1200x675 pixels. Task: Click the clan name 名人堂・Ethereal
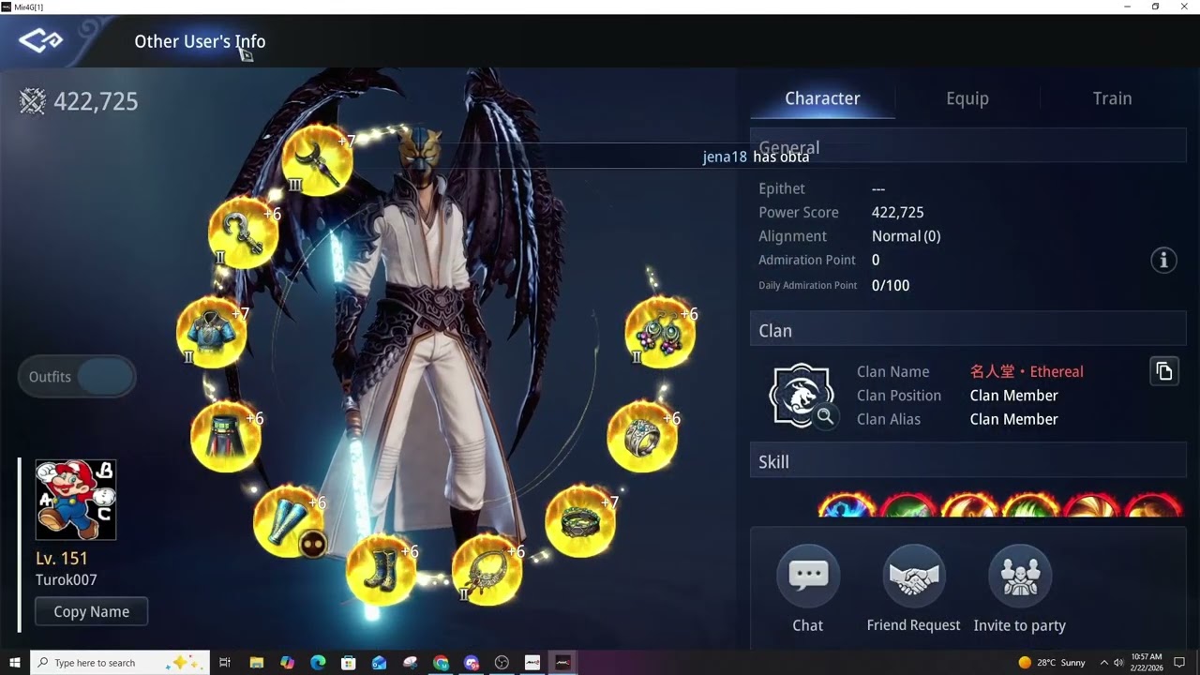pyautogui.click(x=1027, y=372)
